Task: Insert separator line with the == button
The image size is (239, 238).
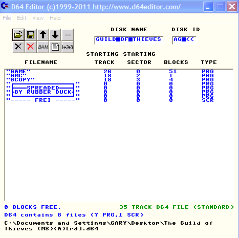Action: coord(68,35)
